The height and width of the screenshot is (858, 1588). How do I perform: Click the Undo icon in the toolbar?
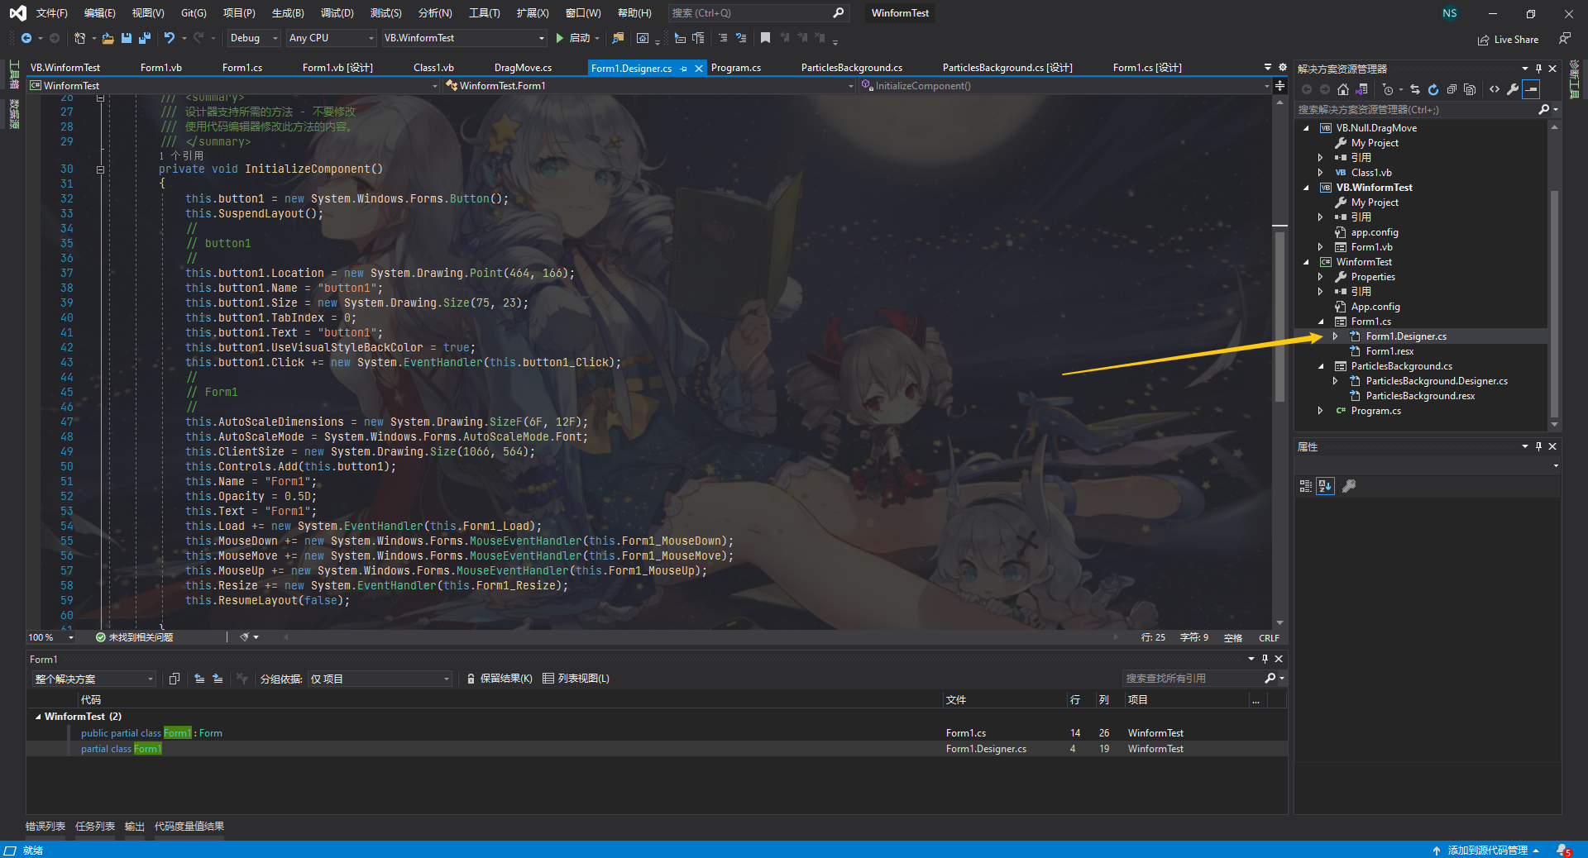[170, 37]
